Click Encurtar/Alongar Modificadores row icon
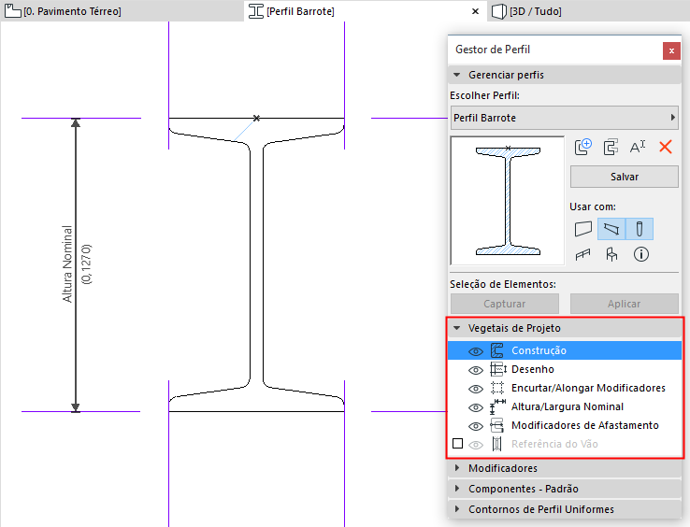The height and width of the screenshot is (527, 690). pos(497,388)
